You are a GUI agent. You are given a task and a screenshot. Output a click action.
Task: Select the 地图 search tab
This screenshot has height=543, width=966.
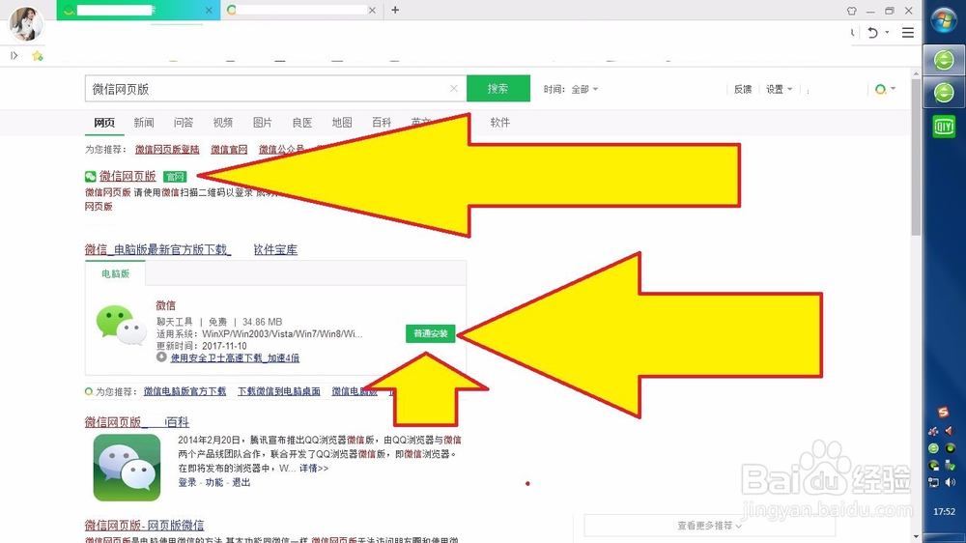tap(342, 123)
